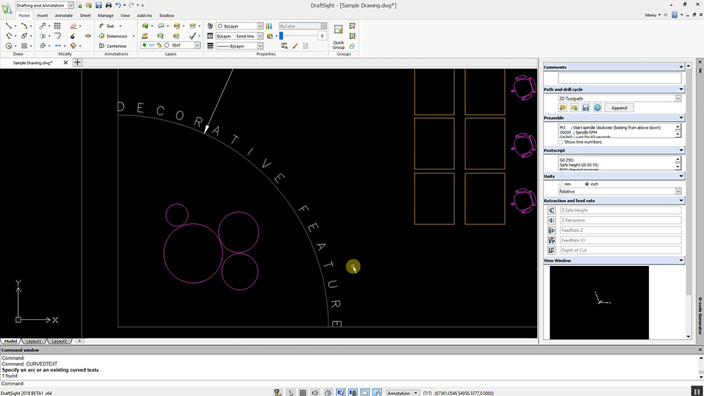Viewport: 704px width, 396px height.
Task: Click the grid display status bar icon
Action: click(x=303, y=392)
